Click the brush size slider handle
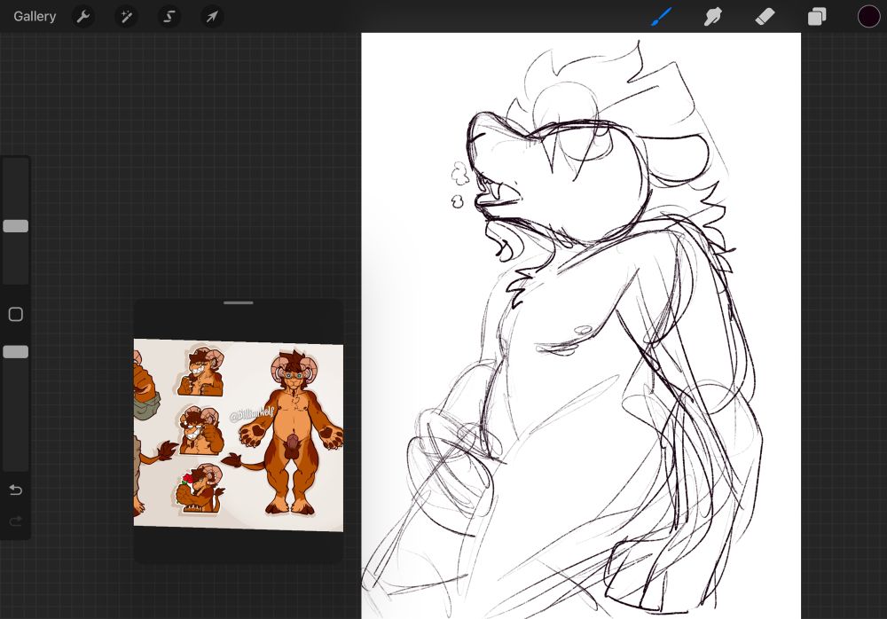This screenshot has width=887, height=619. pyautogui.click(x=16, y=226)
